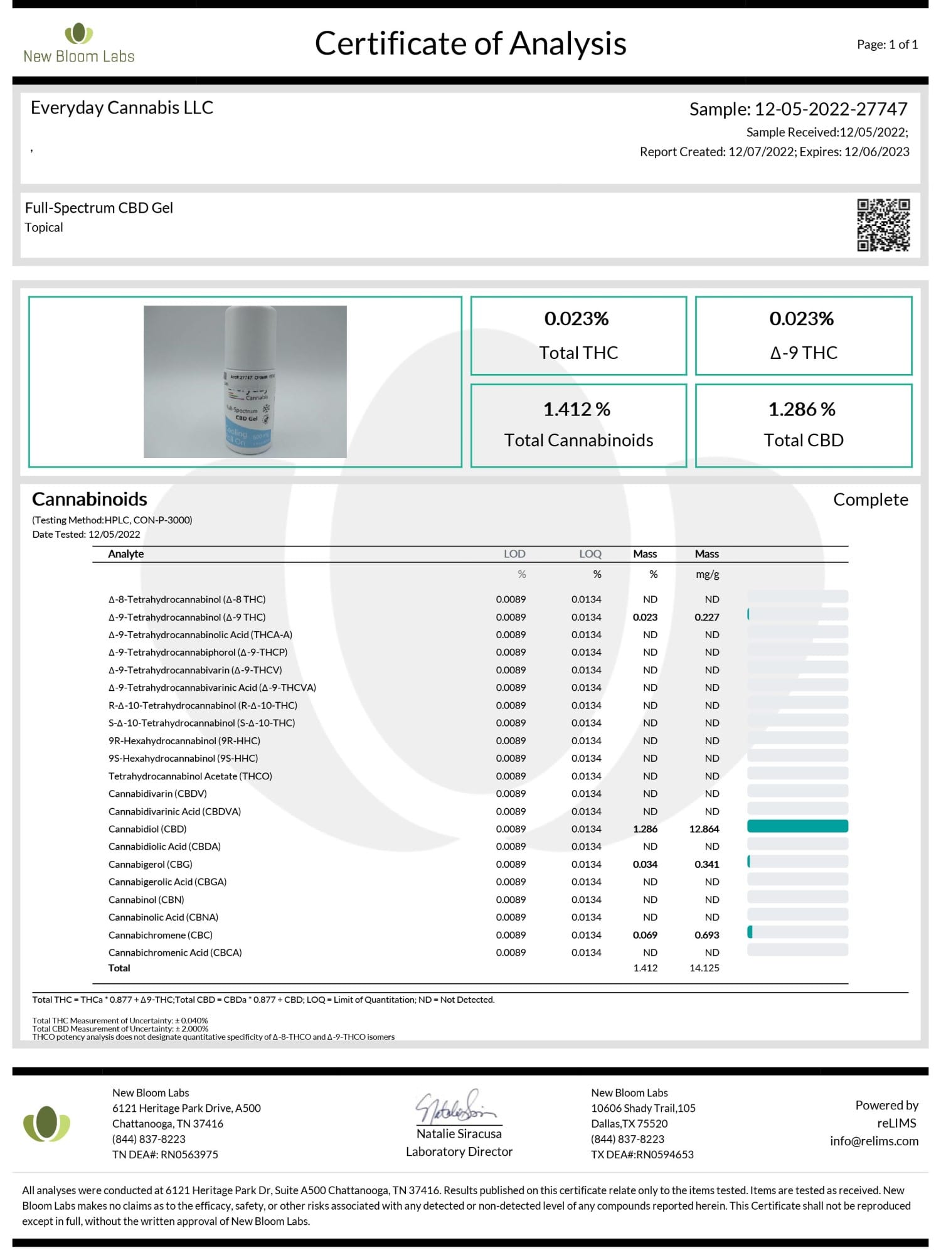Image resolution: width=941 pixels, height=1260 pixels.
Task: Click '10606 Shady Trail,105' Dallas address
Action: (643, 1109)
